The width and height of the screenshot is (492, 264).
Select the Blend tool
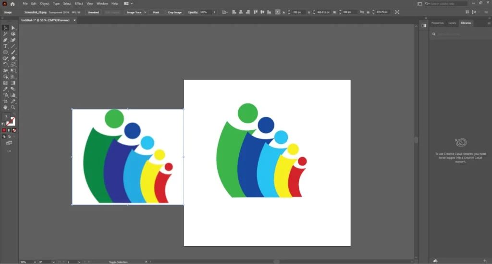click(13, 89)
